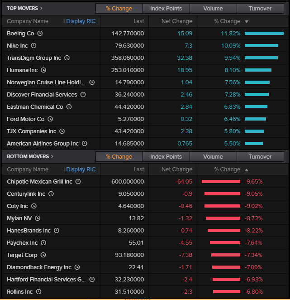Open Turnover tab in Bottom Movers
290x300 pixels.
pos(260,157)
